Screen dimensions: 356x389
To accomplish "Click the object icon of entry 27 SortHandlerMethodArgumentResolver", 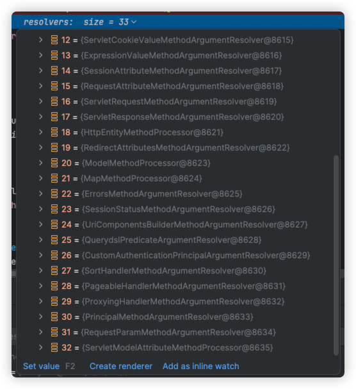I will click(x=54, y=270).
